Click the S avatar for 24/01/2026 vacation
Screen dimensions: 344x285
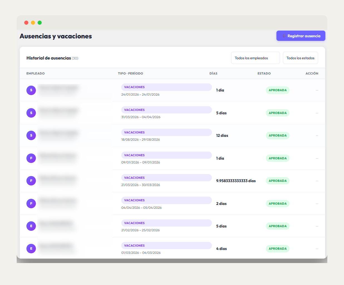pos(31,90)
